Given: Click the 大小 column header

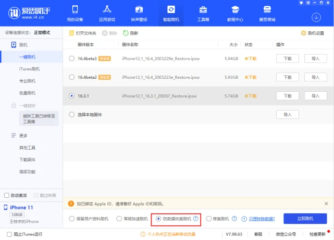Looking at the screenshot, I should pos(233,44).
